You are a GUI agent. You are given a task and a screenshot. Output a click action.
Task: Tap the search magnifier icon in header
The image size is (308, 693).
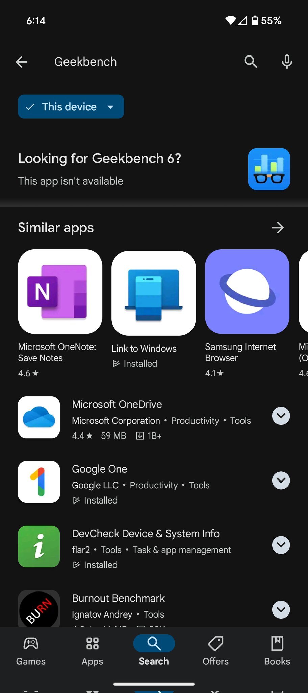(251, 62)
